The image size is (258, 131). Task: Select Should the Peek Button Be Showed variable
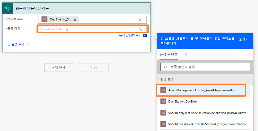[x=205, y=124]
